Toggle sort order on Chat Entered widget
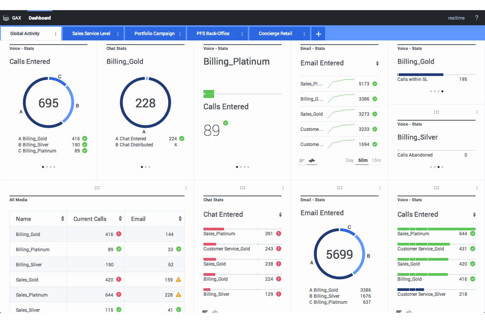Screen dimensions: 485x323 click(280, 215)
